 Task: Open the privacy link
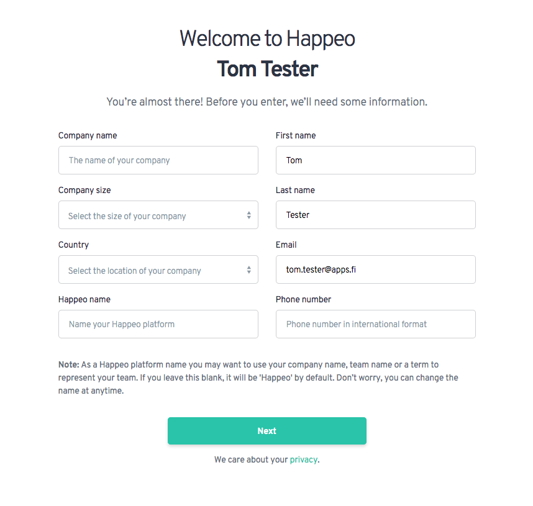click(304, 460)
